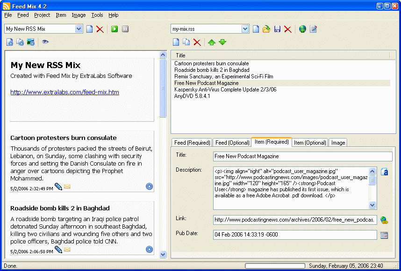The width and height of the screenshot is (401, 271).
Task: Click the globe link icon next to Link field
Action: coord(384,220)
